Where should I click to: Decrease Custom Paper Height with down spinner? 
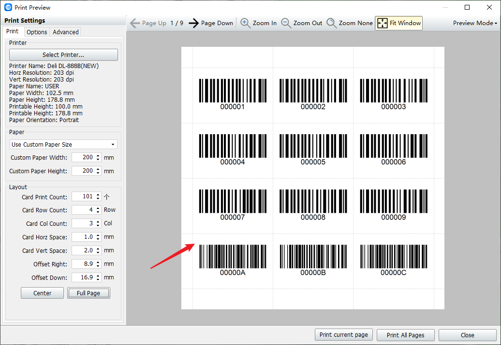(98, 173)
